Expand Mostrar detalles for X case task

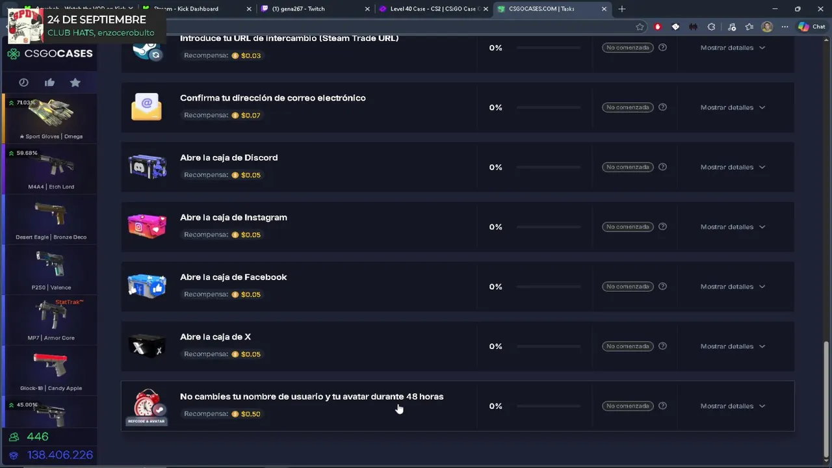(733, 346)
